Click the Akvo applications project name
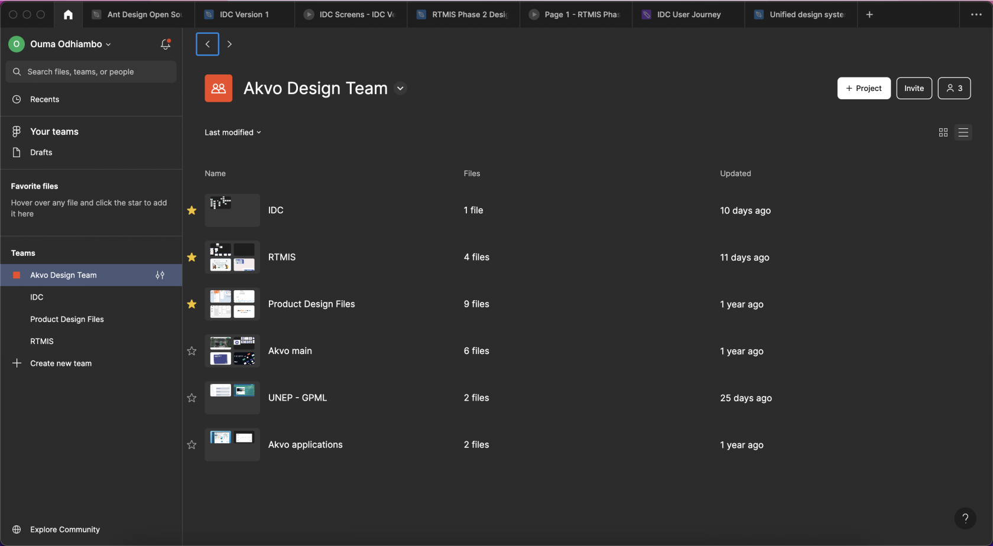The width and height of the screenshot is (993, 546). [x=306, y=445]
